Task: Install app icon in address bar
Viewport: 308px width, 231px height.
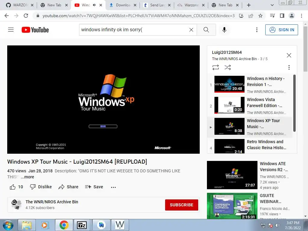Action: coord(241,16)
